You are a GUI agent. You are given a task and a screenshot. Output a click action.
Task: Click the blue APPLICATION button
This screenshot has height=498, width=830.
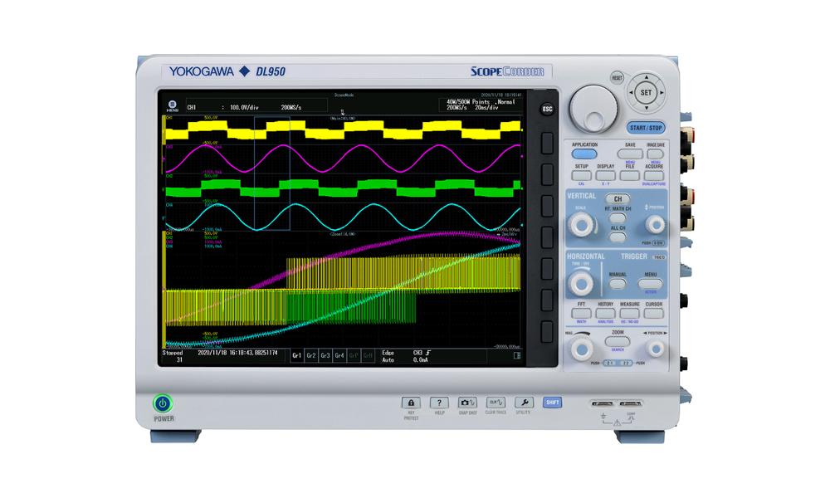coord(583,154)
